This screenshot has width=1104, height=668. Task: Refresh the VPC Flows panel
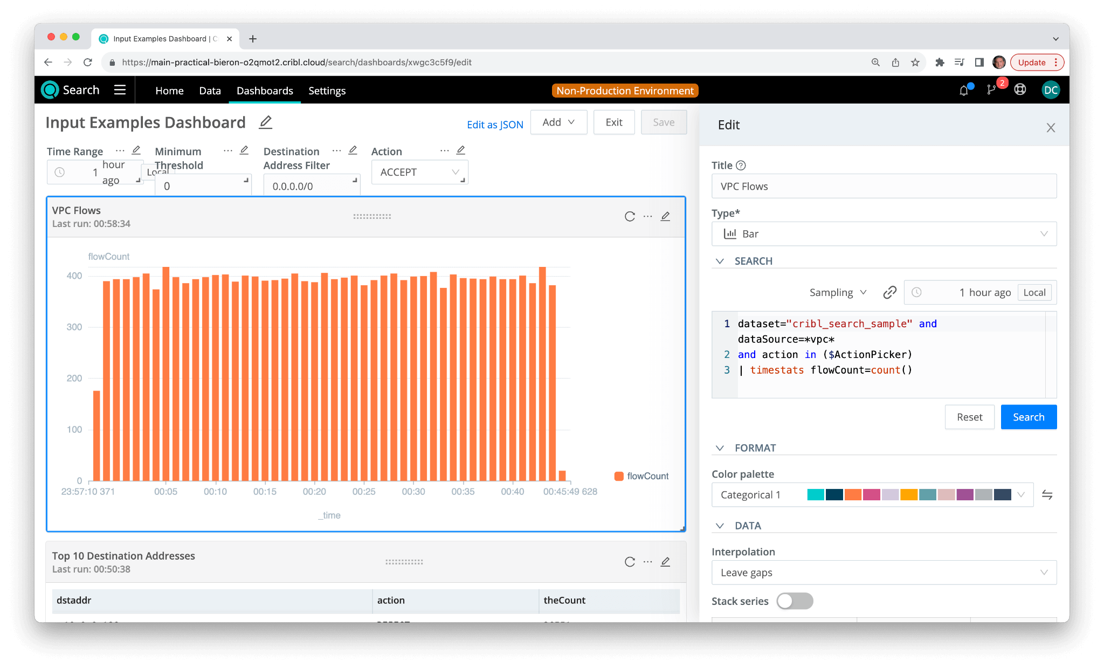click(629, 217)
